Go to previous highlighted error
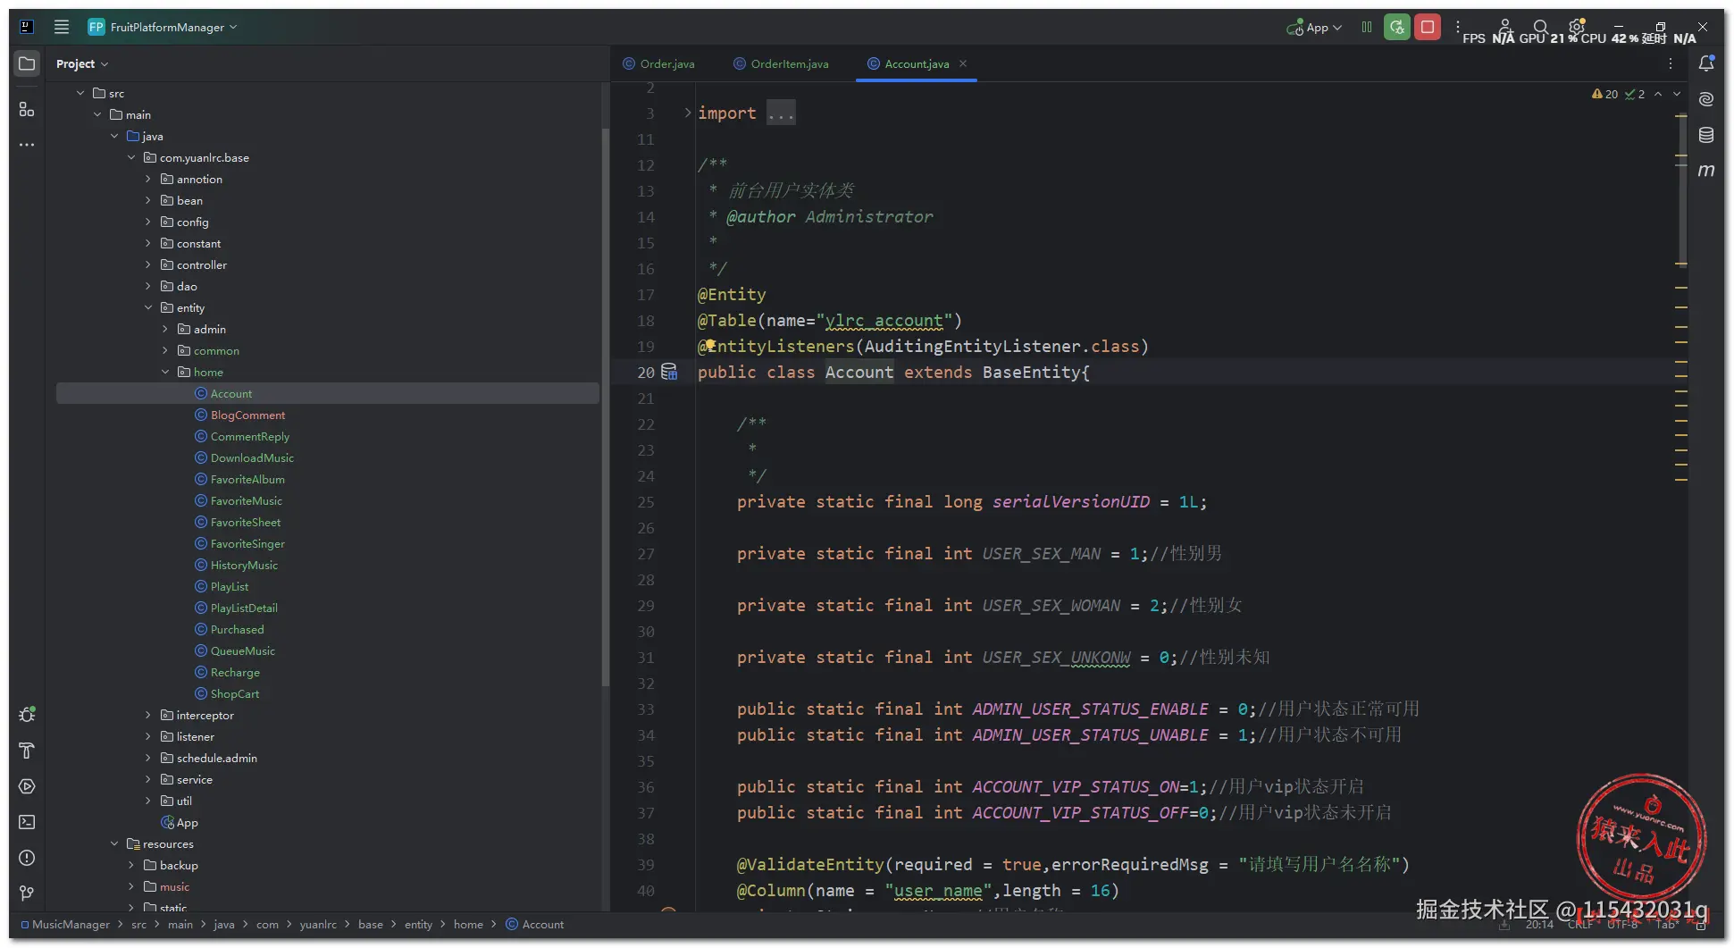Screen dimensions: 1734x948 pos(1658,94)
